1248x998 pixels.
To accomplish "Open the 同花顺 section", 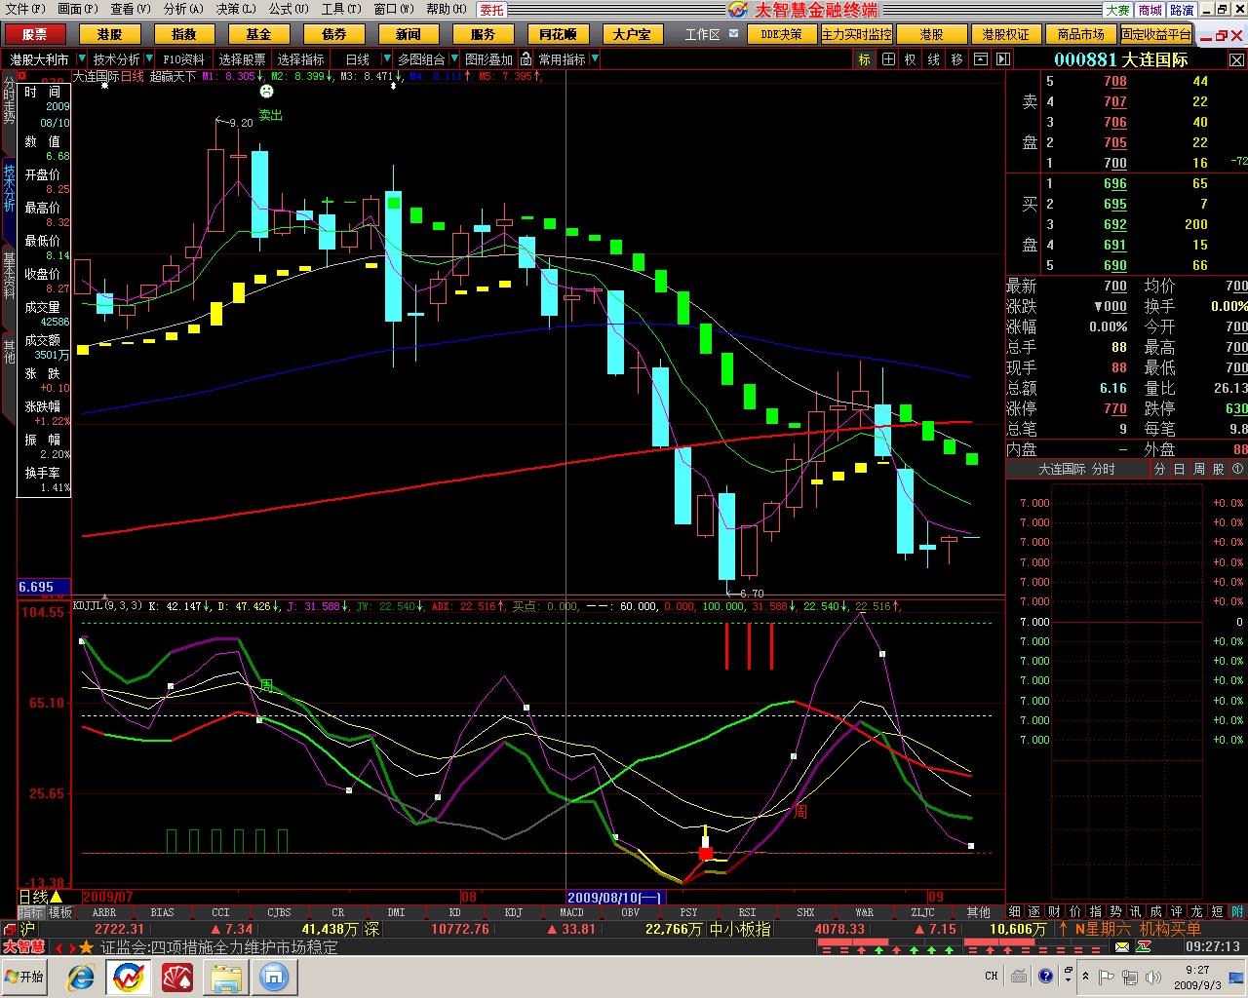I will pyautogui.click(x=558, y=34).
